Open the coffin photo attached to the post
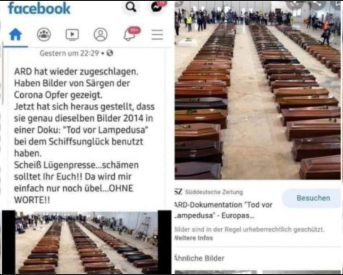 87,242
